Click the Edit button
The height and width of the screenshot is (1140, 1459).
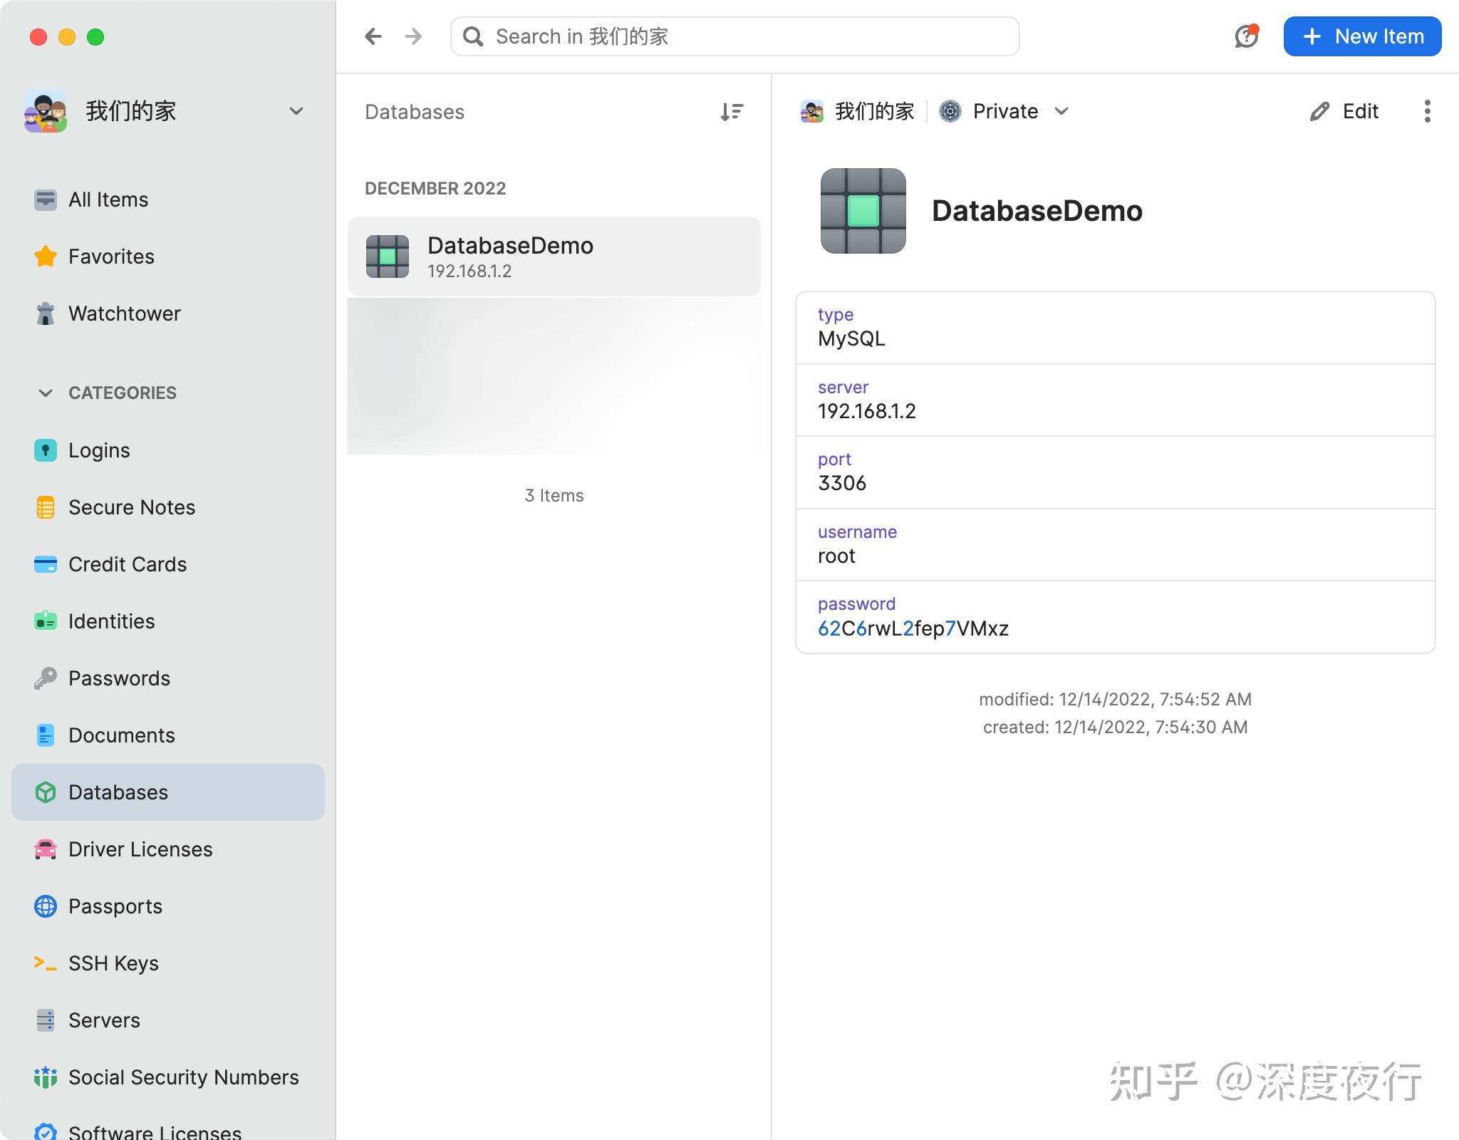click(x=1344, y=111)
